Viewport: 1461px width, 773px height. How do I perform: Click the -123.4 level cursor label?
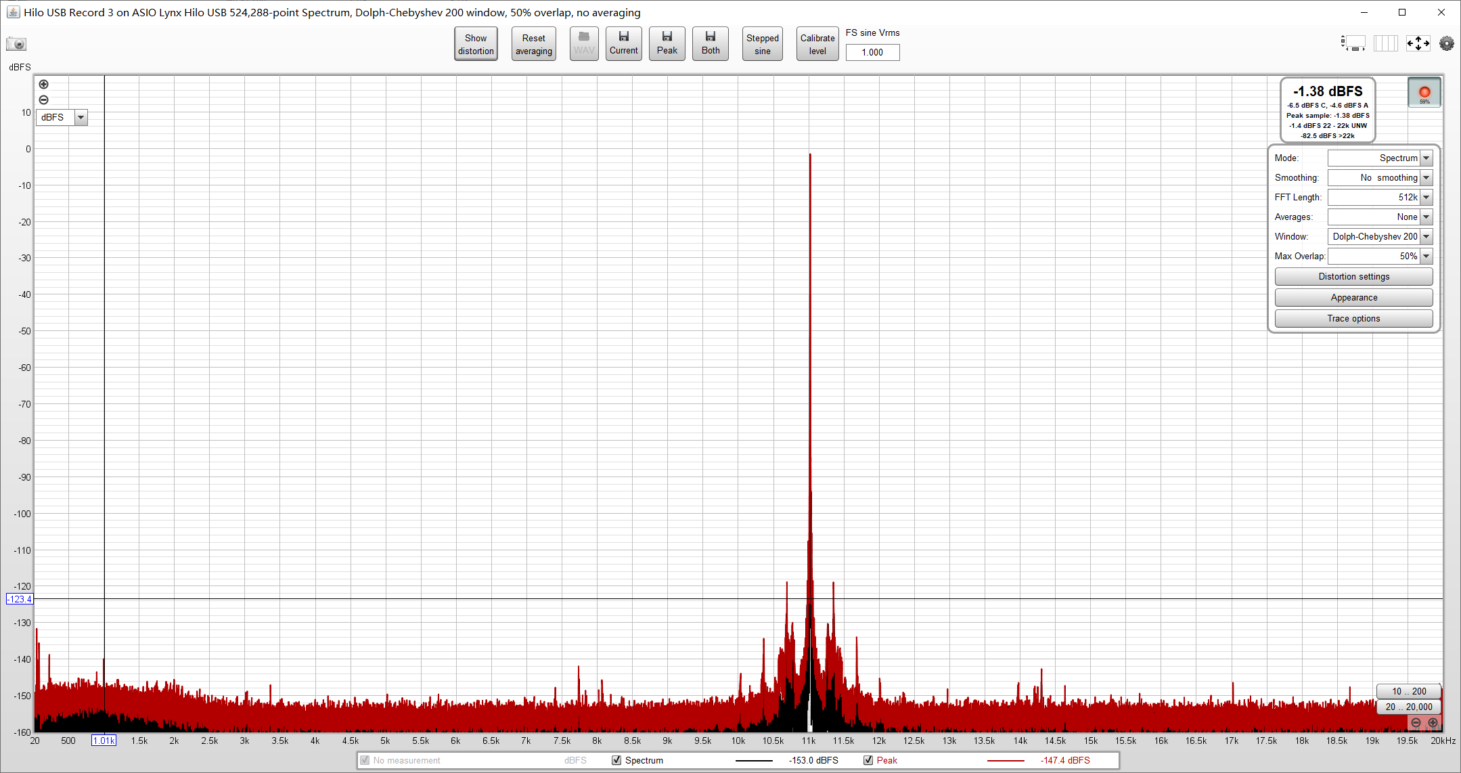pyautogui.click(x=20, y=599)
